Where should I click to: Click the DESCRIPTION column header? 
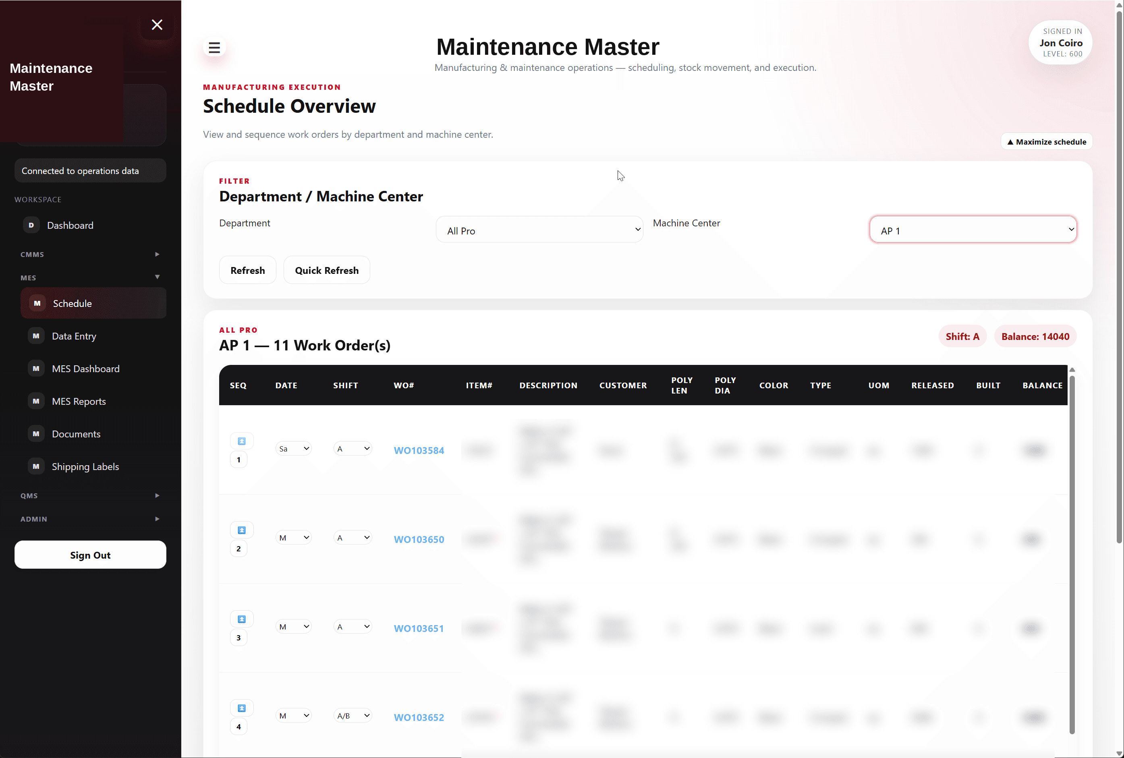click(x=548, y=385)
